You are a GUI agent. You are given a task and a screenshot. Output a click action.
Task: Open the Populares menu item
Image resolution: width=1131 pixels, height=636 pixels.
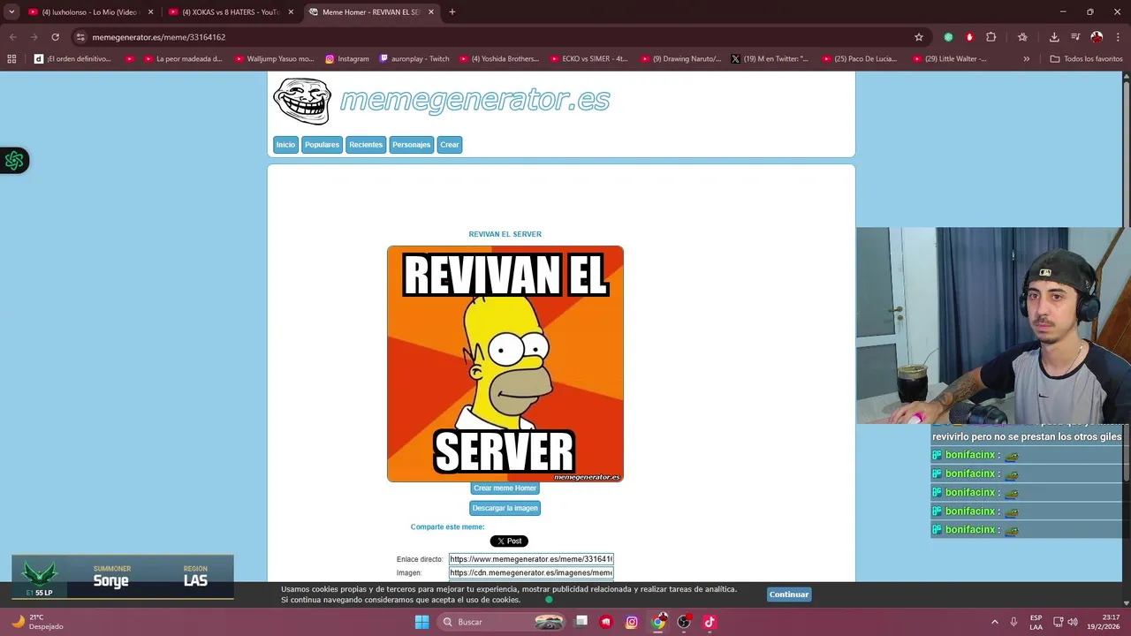pyautogui.click(x=322, y=145)
